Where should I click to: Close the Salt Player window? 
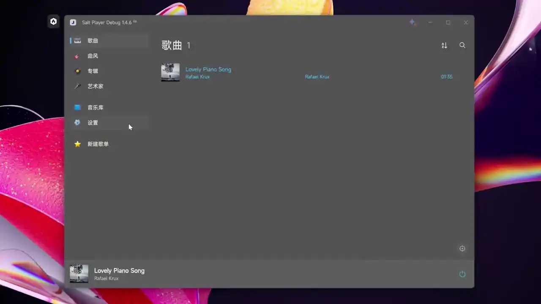(x=466, y=22)
